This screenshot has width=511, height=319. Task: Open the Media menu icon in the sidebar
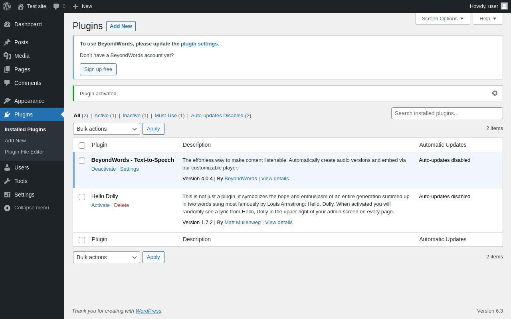7,56
